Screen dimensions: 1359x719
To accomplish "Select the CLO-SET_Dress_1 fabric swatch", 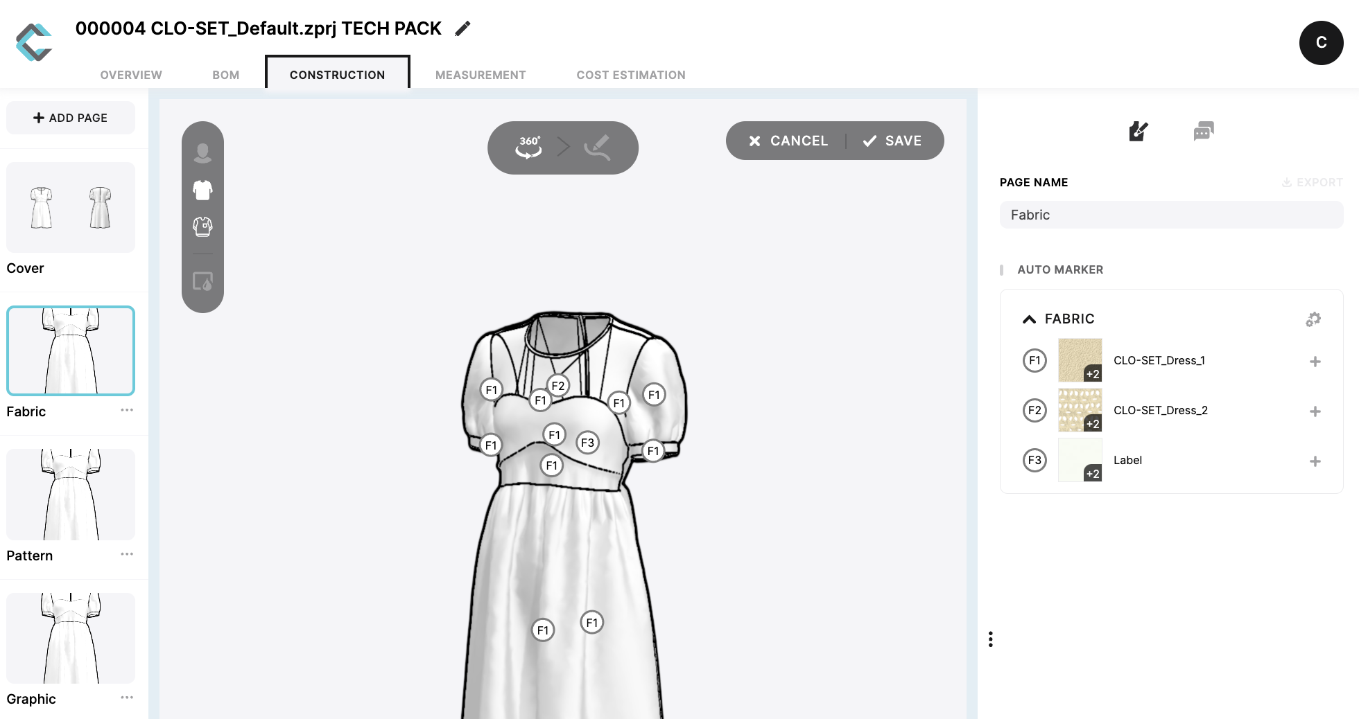I will pos(1080,360).
